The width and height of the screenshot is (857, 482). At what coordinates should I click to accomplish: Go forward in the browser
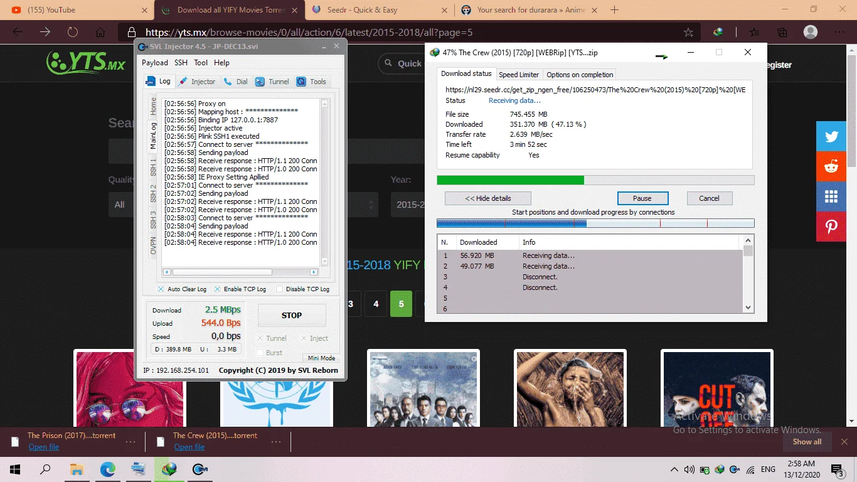(45, 32)
